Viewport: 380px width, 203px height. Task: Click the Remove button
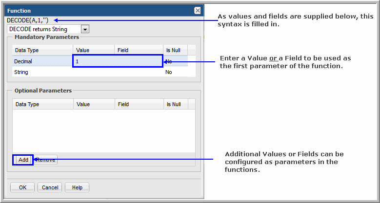point(46,160)
